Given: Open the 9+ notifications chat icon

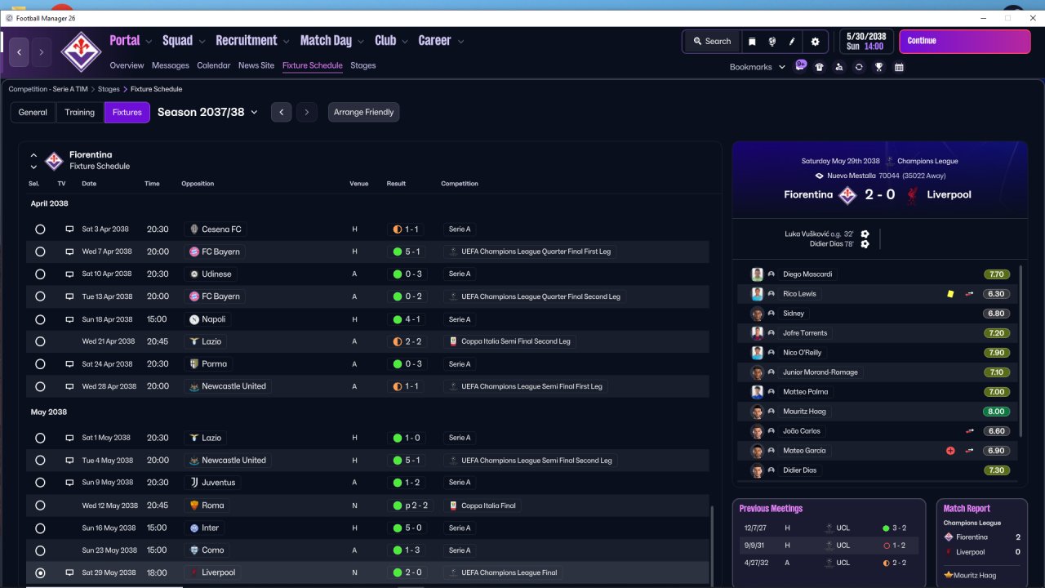Looking at the screenshot, I should pos(801,66).
